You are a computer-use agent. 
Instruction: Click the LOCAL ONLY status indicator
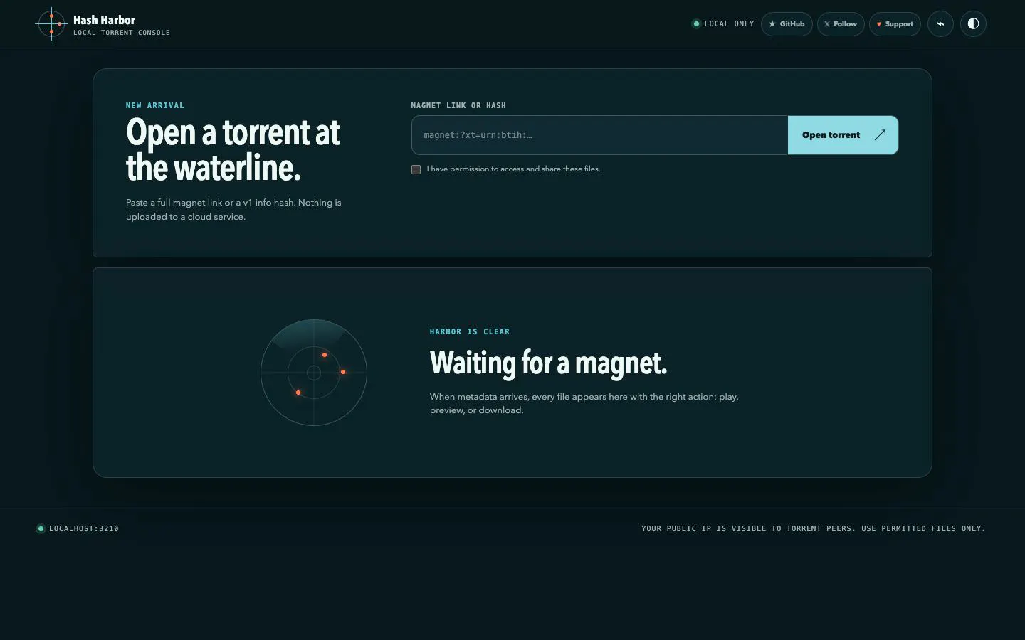pos(723,24)
